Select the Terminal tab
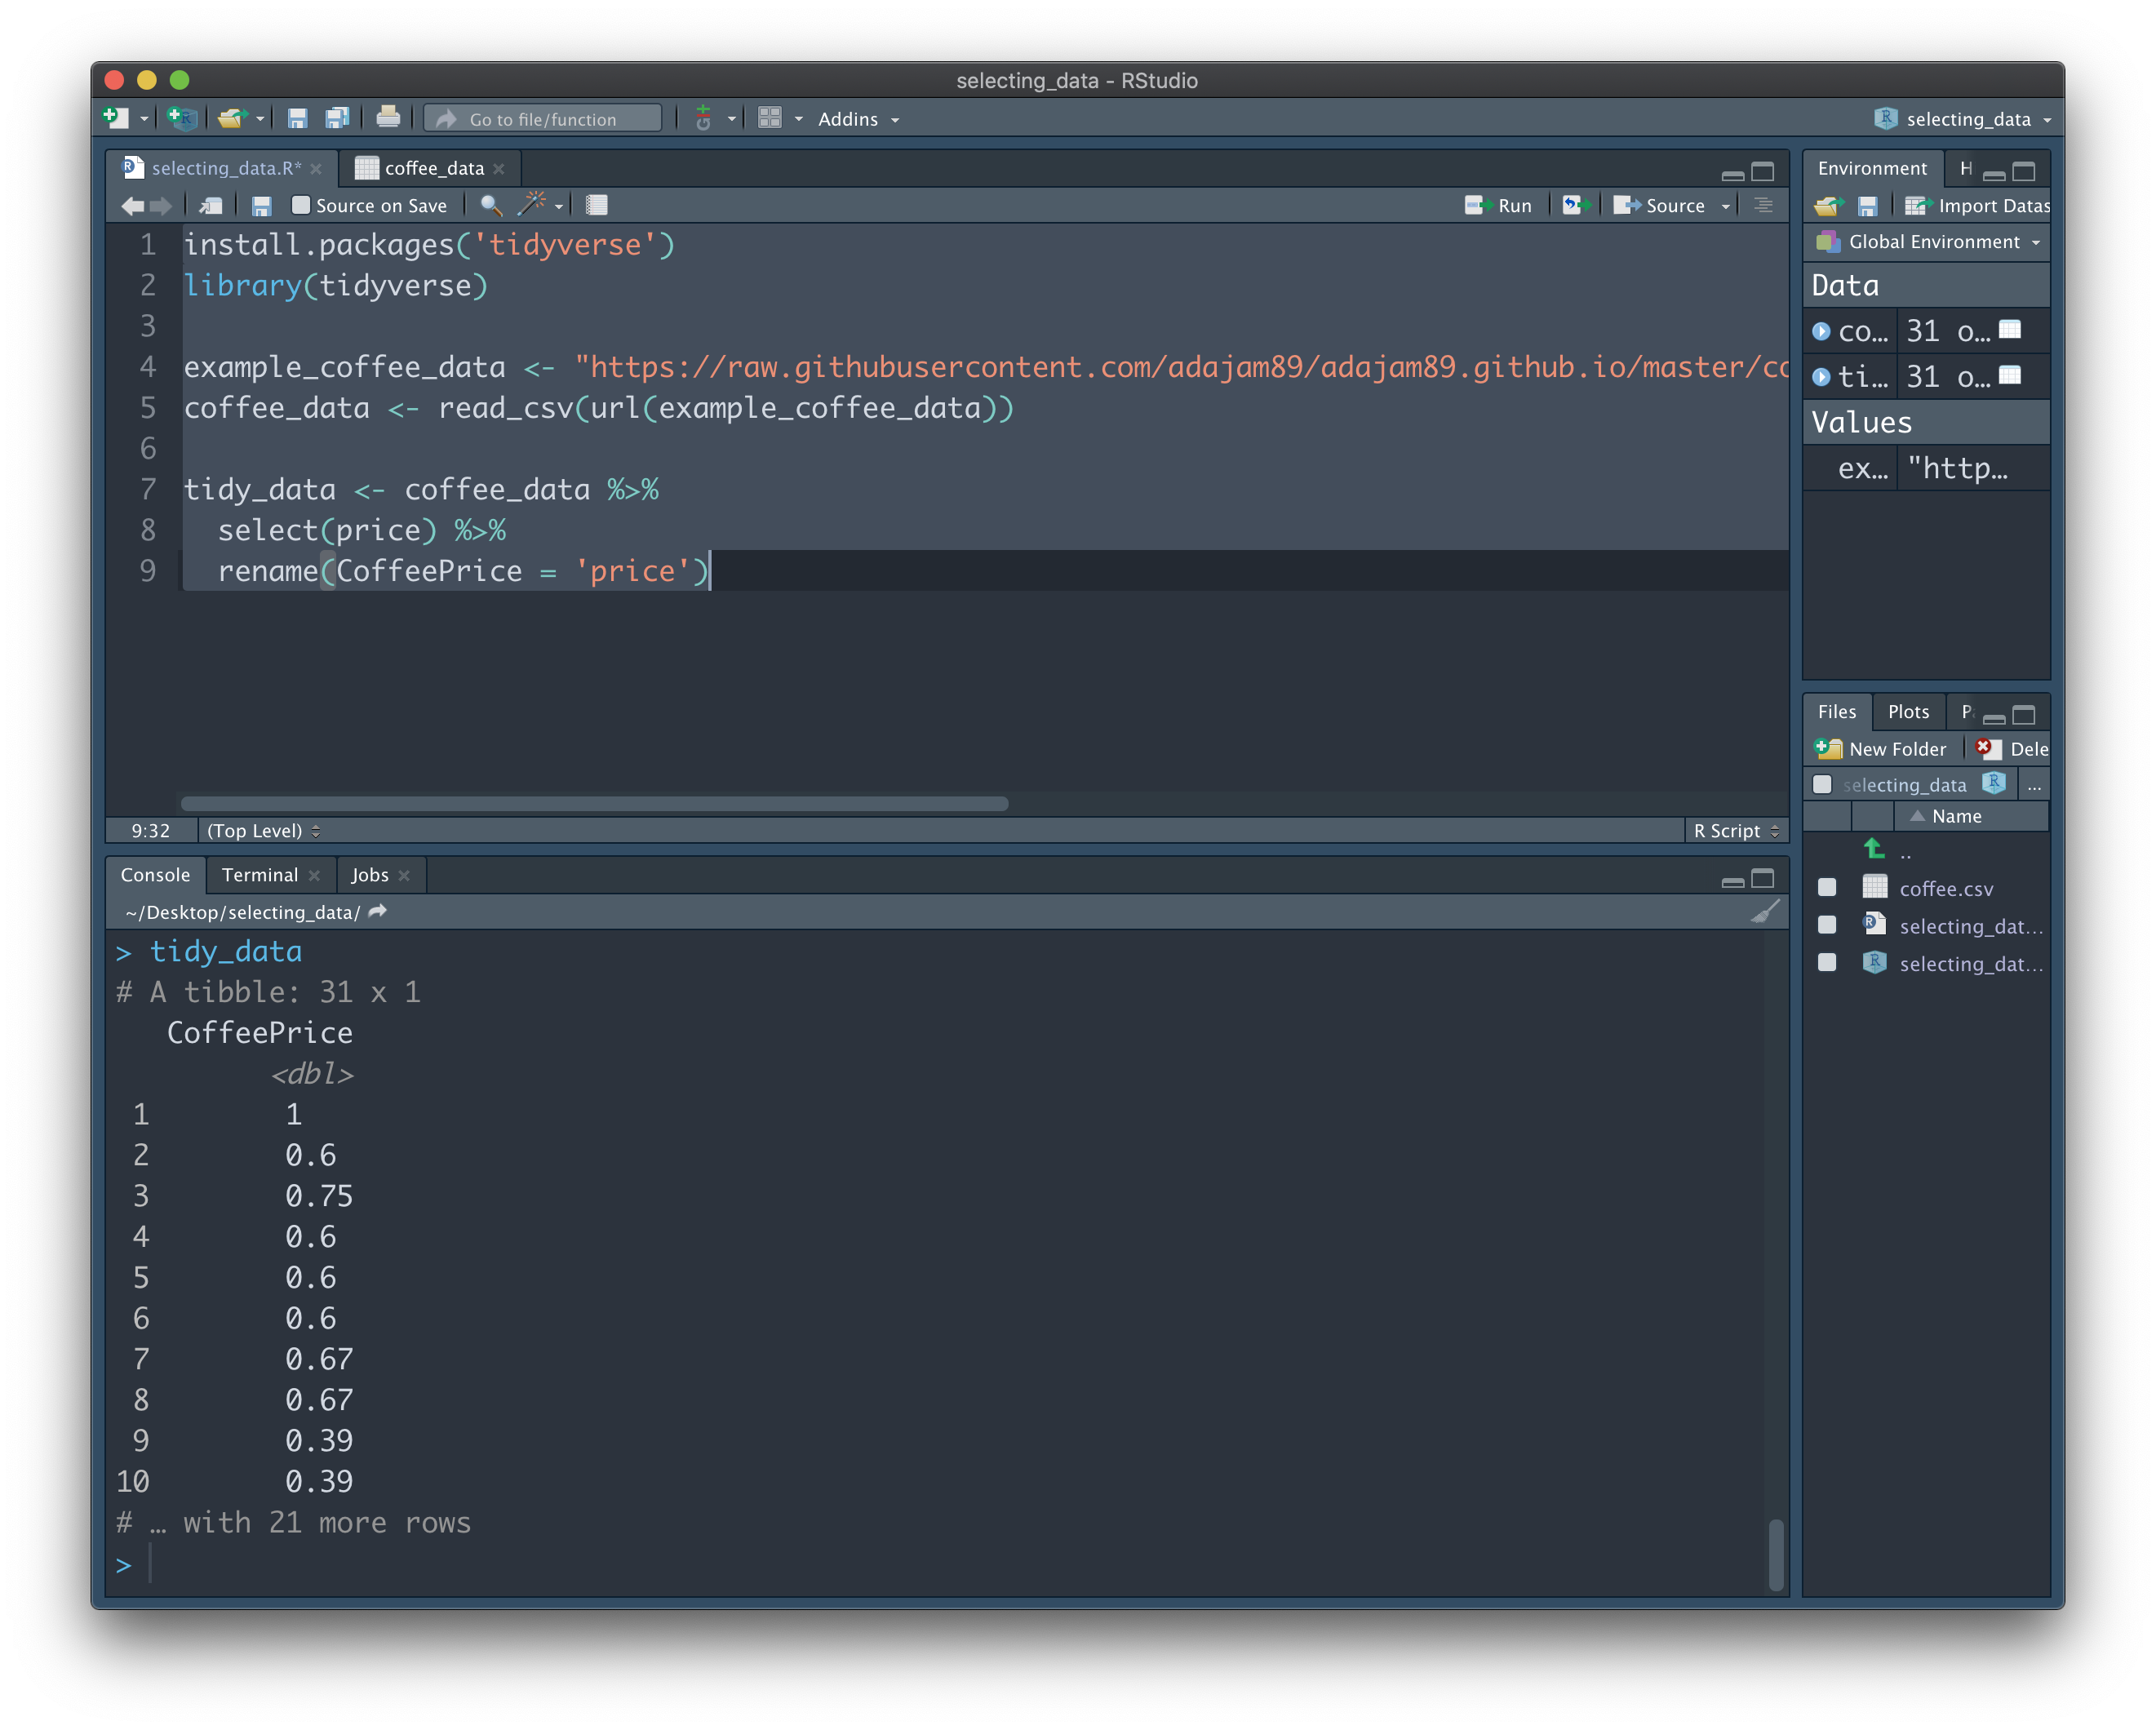Viewport: 2156px width, 1730px height. [260, 875]
